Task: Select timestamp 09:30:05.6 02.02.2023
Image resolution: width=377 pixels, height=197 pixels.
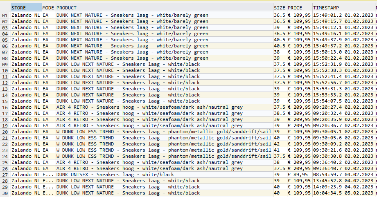Action: (x=344, y=138)
